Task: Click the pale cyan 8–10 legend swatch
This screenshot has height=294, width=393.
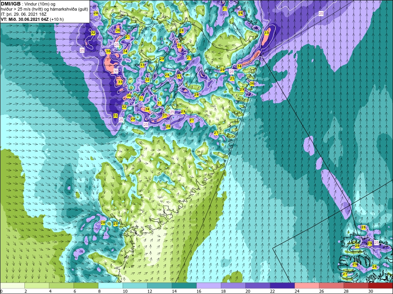Action: [110, 286]
